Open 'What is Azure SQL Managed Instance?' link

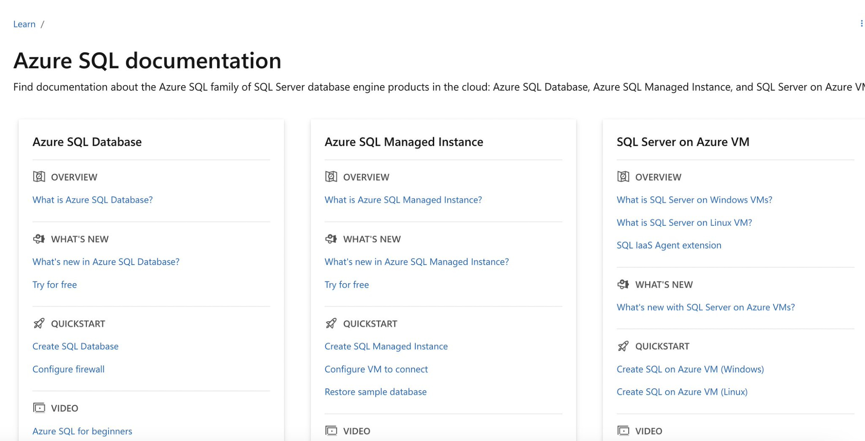403,200
